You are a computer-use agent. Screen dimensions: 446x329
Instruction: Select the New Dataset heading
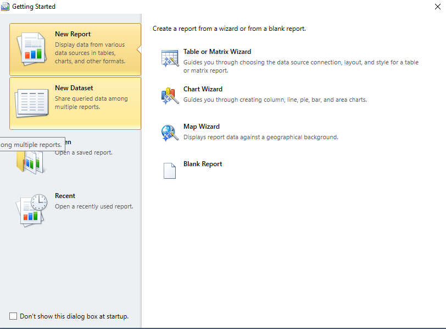(x=74, y=88)
